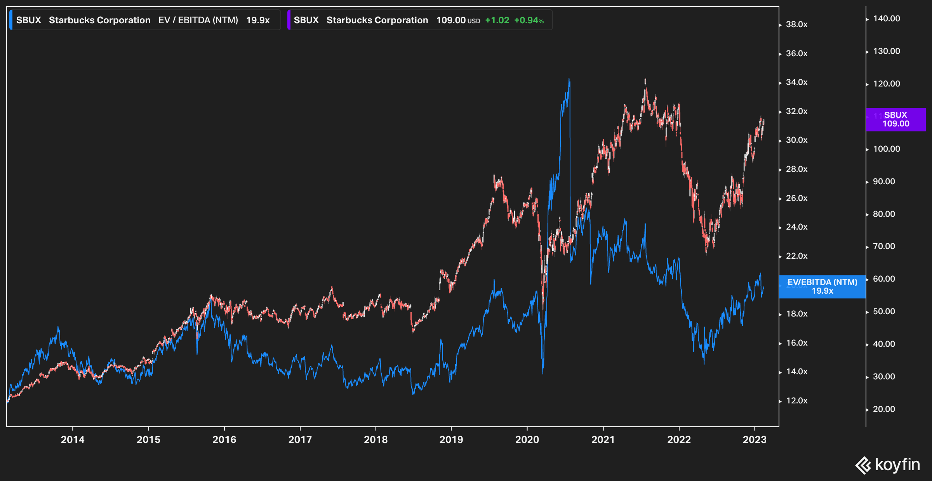The height and width of the screenshot is (481, 932).
Task: Click the 2022 label on the time axis
Action: (679, 440)
